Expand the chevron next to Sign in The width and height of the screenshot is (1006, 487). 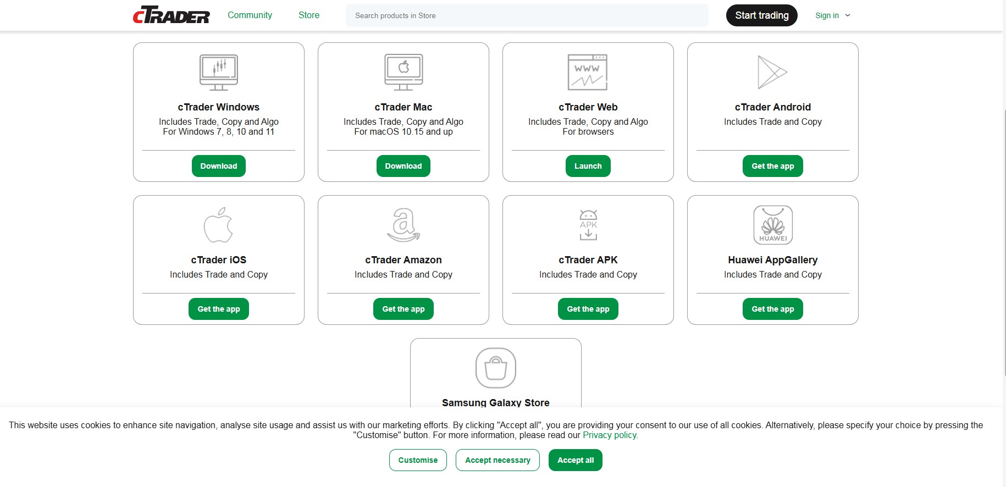(848, 15)
